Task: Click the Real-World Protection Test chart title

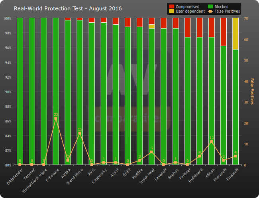Action: pyautogui.click(x=68, y=8)
